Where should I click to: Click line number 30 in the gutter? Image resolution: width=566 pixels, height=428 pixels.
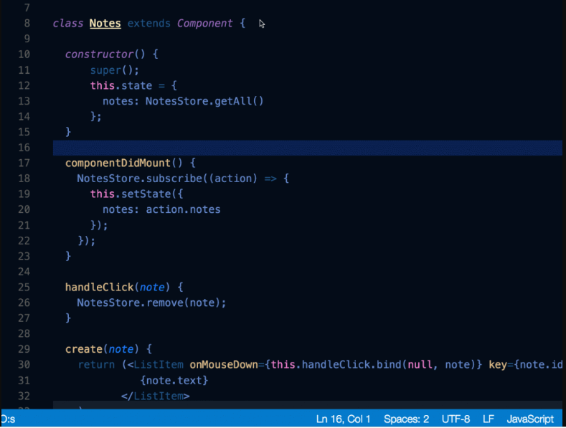tap(24, 365)
